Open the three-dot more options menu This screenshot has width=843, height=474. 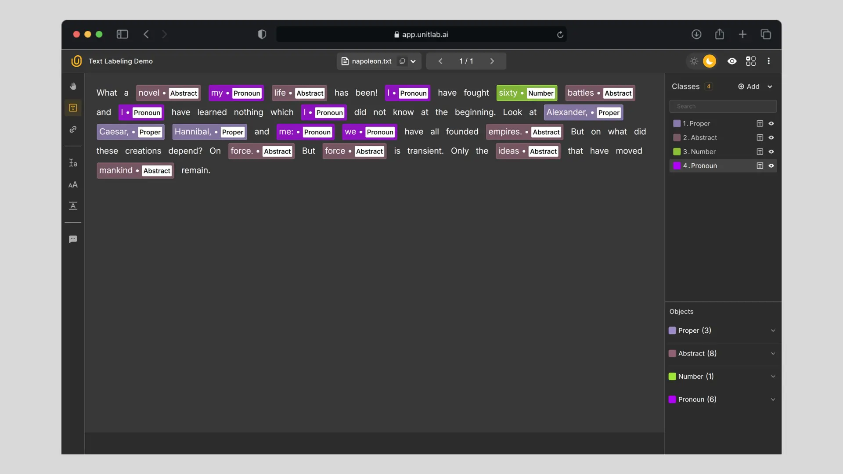pyautogui.click(x=768, y=61)
